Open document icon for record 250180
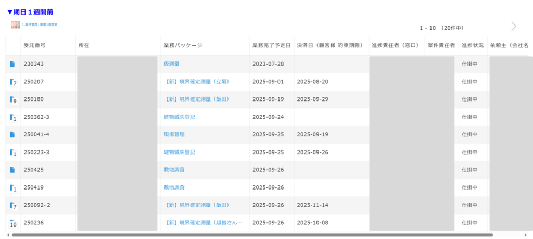Viewport: 533px width, 239px height. pyautogui.click(x=13, y=99)
